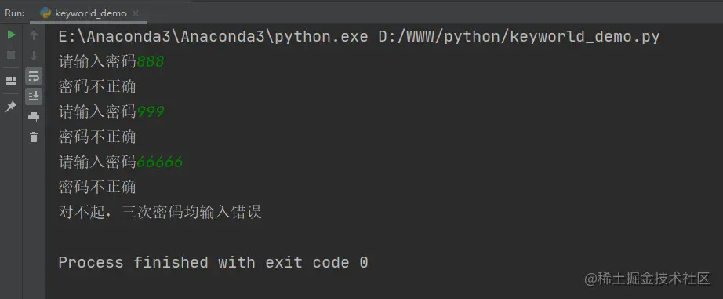Print the console output with printer icon
723x299 pixels.
(34, 117)
